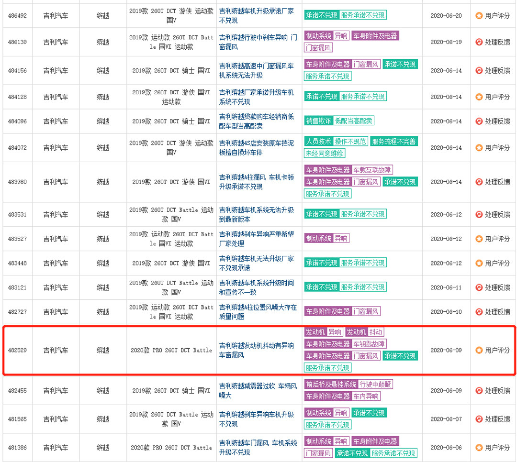Open complaint titled 吉利缤越发动机抖动有异响车窗漏风
Image resolution: width=517 pixels, height=462 pixels.
[x=257, y=350]
